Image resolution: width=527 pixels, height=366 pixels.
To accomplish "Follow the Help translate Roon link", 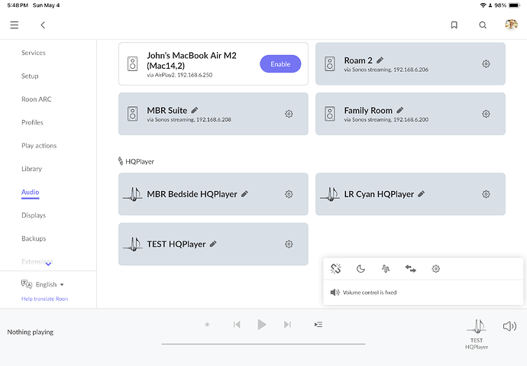I will tap(45, 299).
